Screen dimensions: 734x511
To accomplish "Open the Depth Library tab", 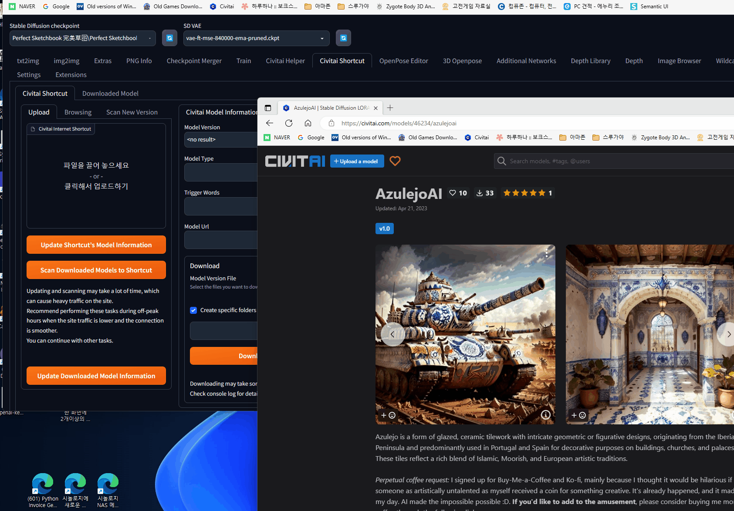I will click(591, 61).
